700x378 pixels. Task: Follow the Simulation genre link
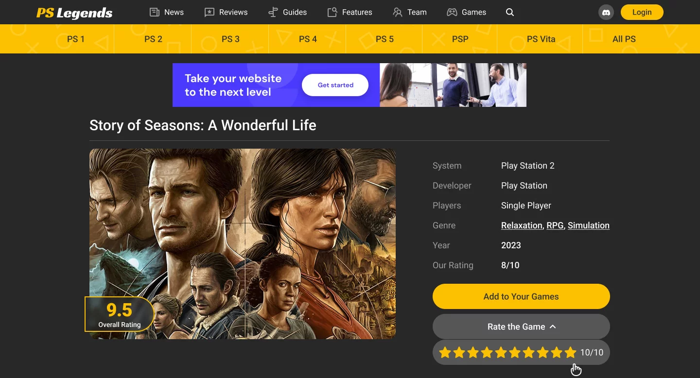tap(588, 225)
